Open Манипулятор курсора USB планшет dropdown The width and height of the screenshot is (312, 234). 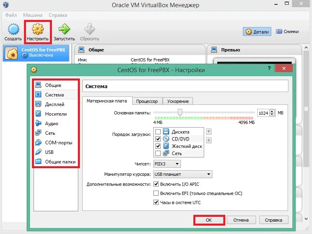click(x=183, y=174)
